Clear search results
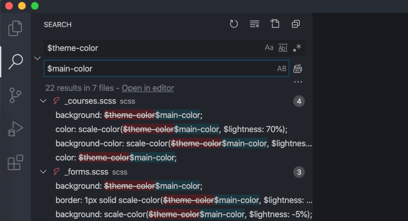The image size is (408, 221). pos(254,24)
